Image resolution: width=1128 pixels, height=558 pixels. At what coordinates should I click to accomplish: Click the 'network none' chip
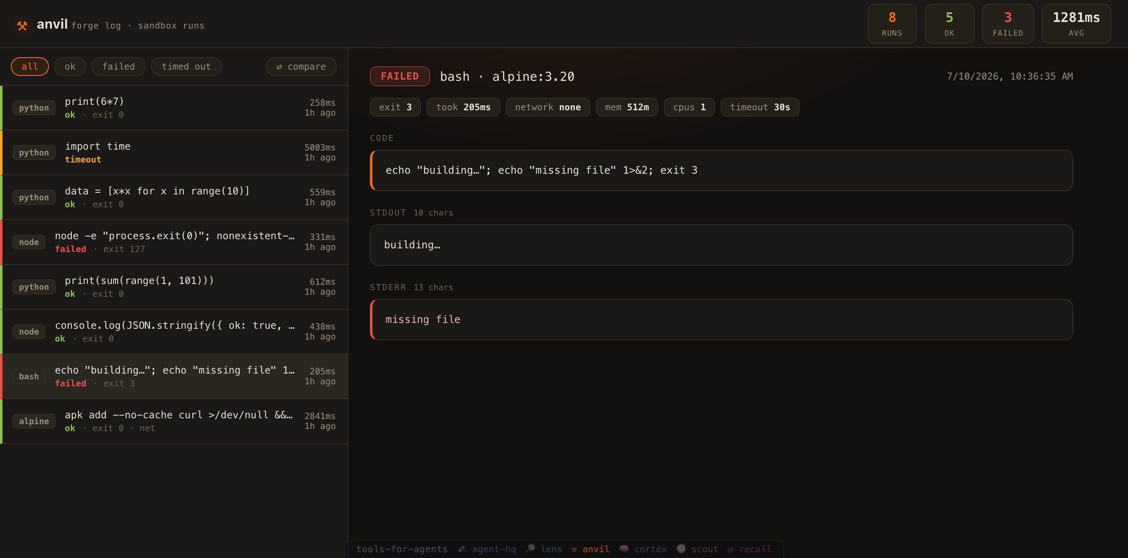548,107
